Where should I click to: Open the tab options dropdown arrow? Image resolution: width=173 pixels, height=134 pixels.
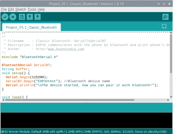pyautogui.click(x=164, y=26)
